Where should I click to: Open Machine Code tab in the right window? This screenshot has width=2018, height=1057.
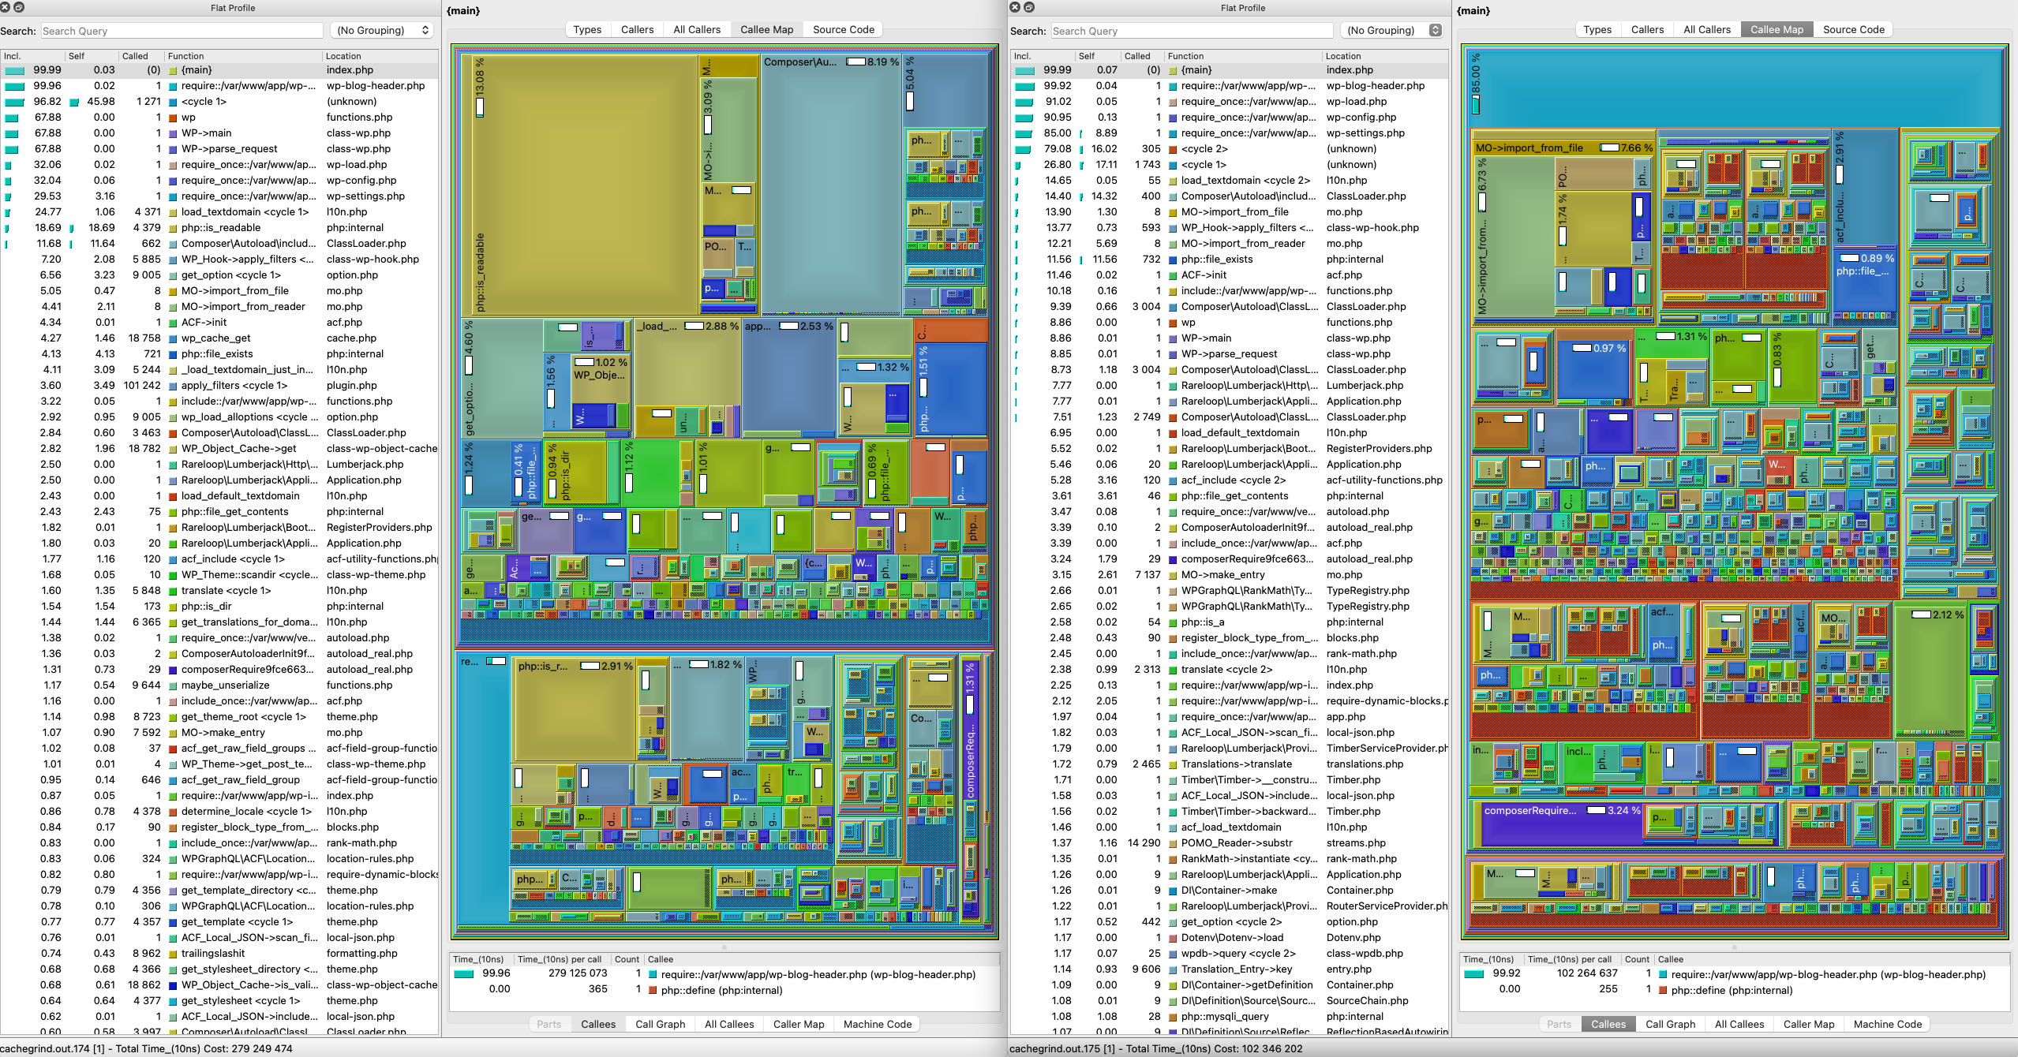(x=1887, y=1024)
